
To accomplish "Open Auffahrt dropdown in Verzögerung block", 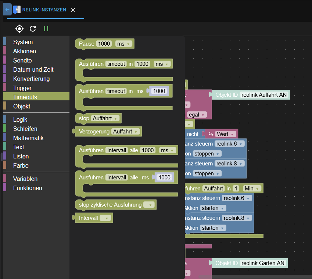I will click(125, 132).
